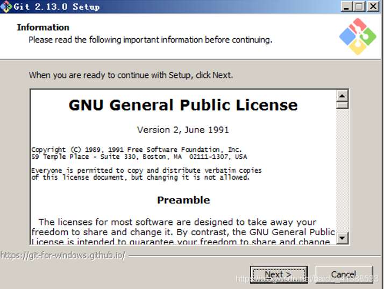The image size is (384, 289).
Task: Click the Next > button
Action: point(279,274)
